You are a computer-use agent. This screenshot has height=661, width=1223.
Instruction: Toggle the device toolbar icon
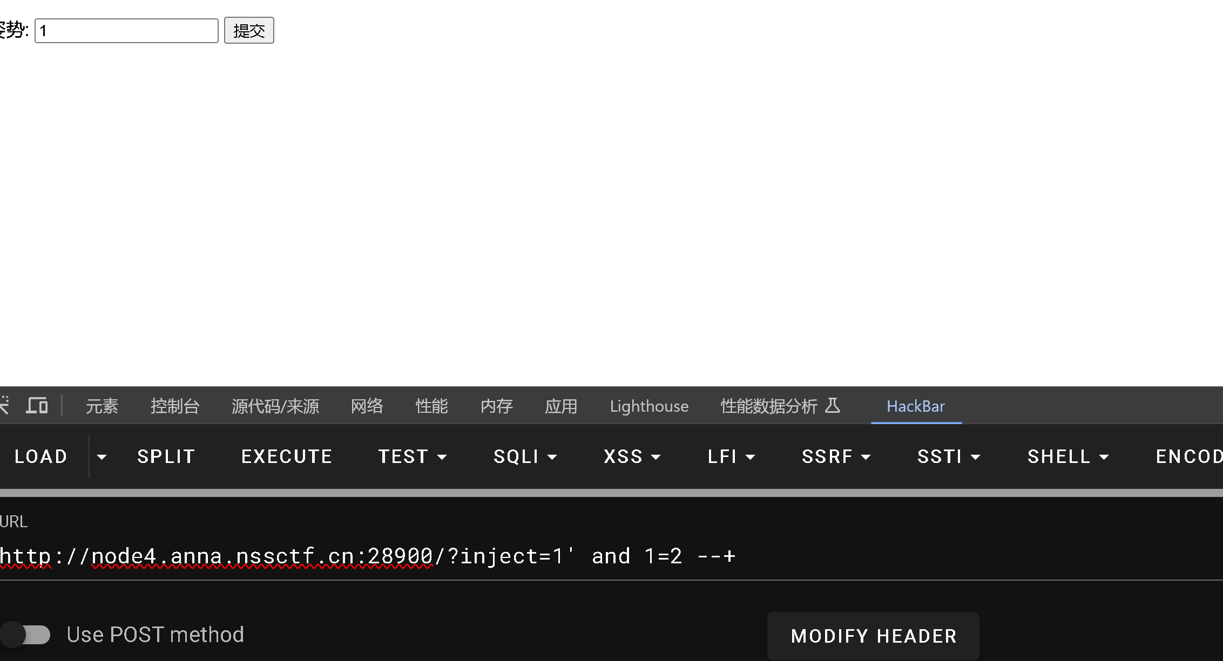37,405
